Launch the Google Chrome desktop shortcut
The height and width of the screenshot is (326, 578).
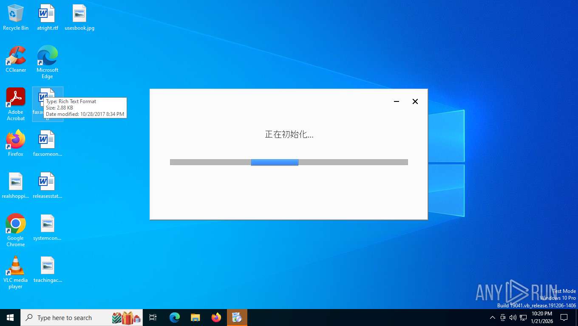[16, 230]
